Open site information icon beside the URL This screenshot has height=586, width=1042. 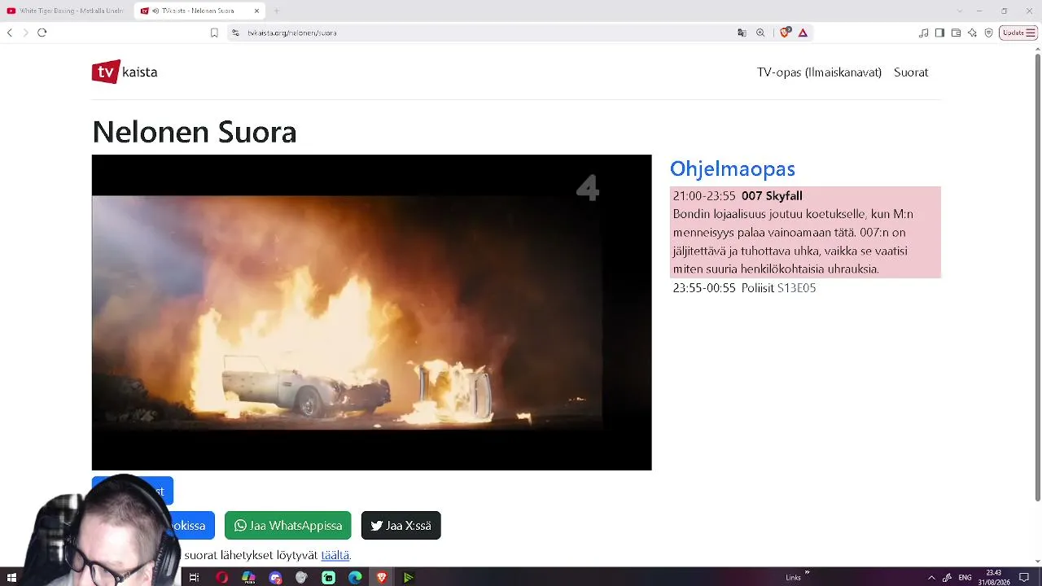coord(235,33)
